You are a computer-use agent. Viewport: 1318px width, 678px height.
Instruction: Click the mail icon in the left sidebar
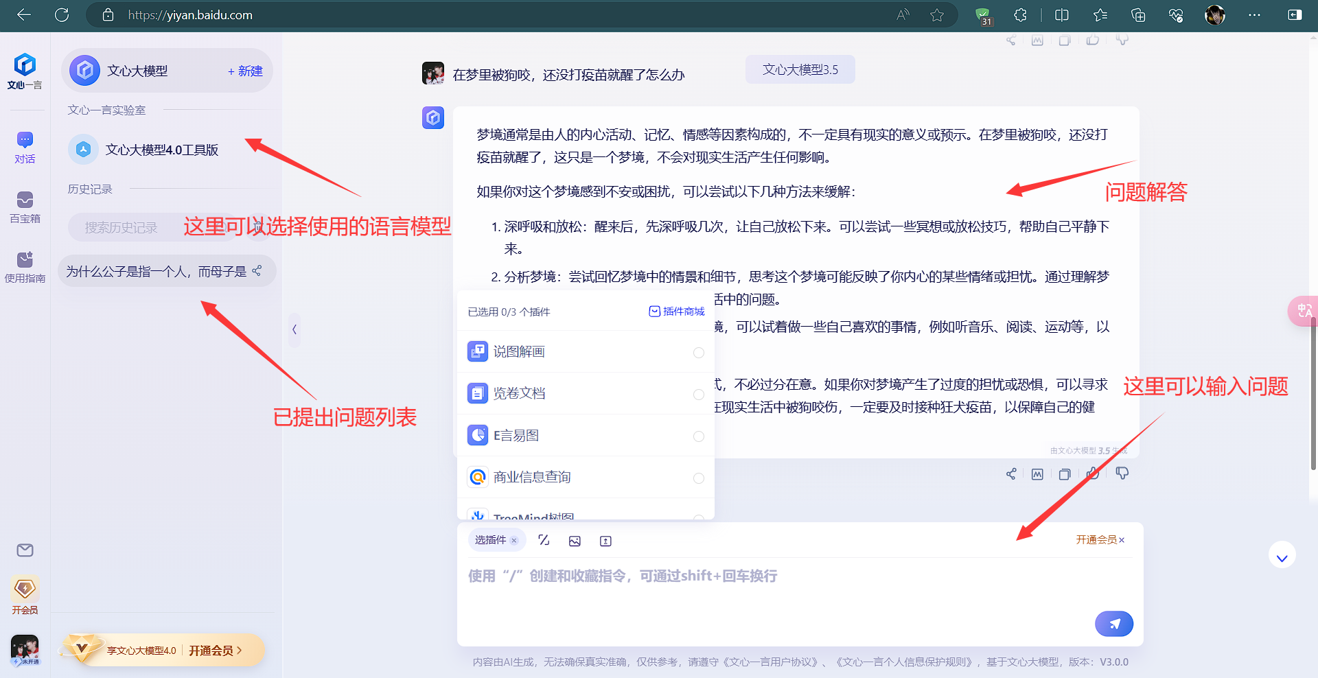[x=25, y=550]
